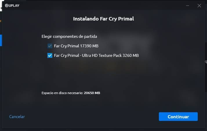Click the white window corner behind Uplay logo
207x131 pixels.
click(x=2, y=2)
